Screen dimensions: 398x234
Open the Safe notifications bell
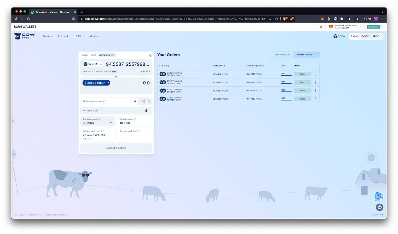[321, 27]
